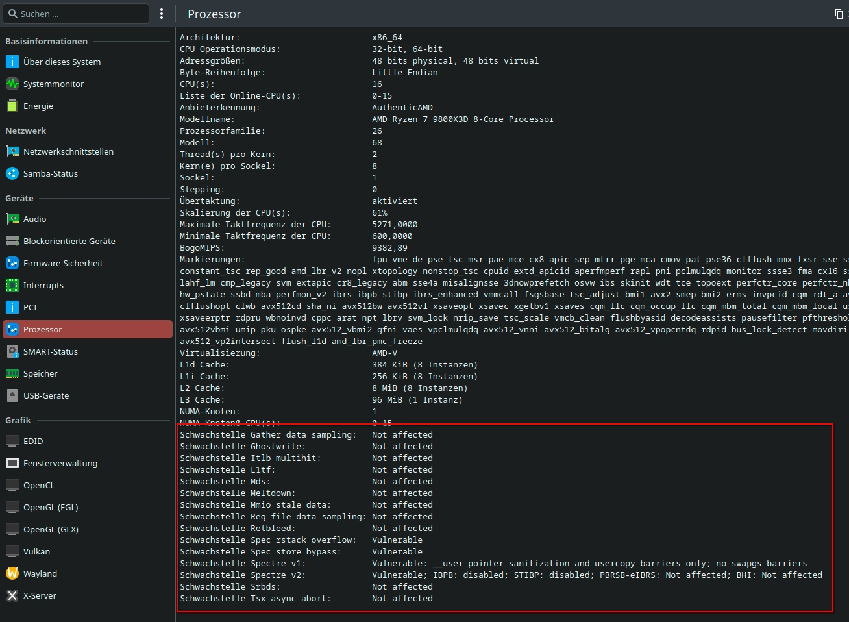Viewport: 849px width, 622px height.
Task: Click the 'Basisinformationen' section header
Action: point(46,41)
